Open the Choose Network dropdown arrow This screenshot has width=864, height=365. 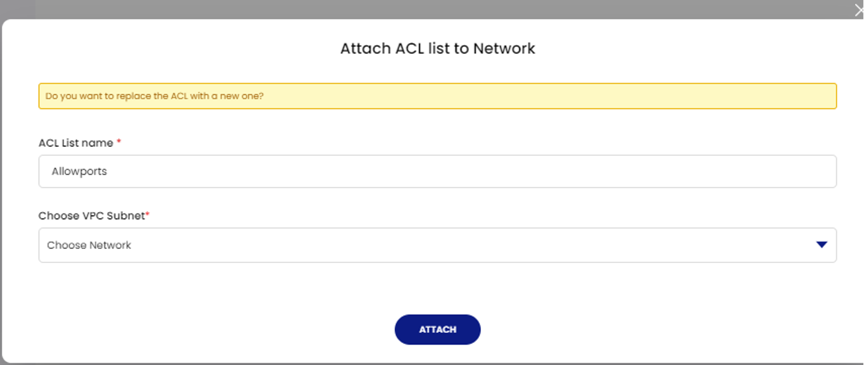(x=822, y=245)
